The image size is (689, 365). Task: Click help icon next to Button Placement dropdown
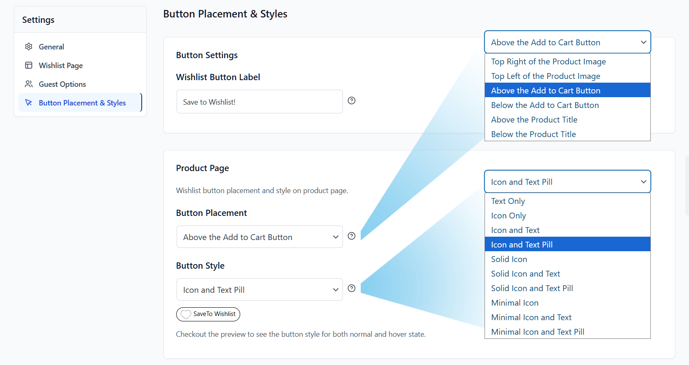point(352,236)
